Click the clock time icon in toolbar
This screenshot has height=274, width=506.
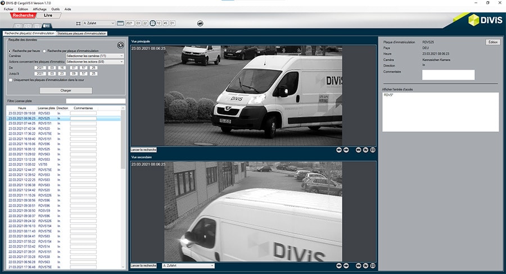152,23
